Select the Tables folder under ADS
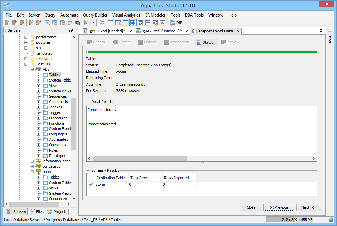This screenshot has height=226, width=337. point(54,75)
